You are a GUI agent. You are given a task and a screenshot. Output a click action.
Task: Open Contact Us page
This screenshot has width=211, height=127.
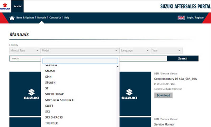(x=55, y=17)
